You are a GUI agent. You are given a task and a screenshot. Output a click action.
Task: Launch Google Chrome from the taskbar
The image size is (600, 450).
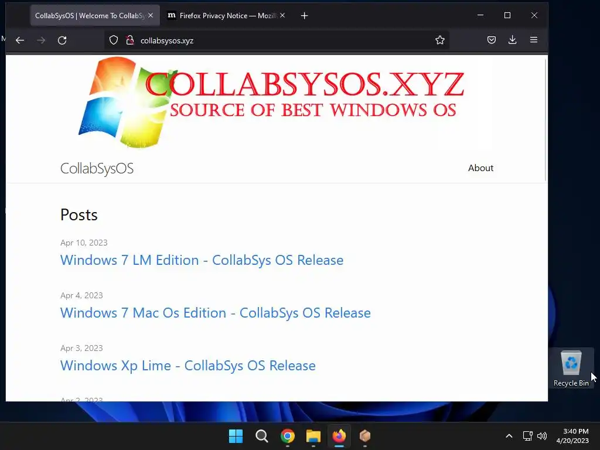(287, 436)
